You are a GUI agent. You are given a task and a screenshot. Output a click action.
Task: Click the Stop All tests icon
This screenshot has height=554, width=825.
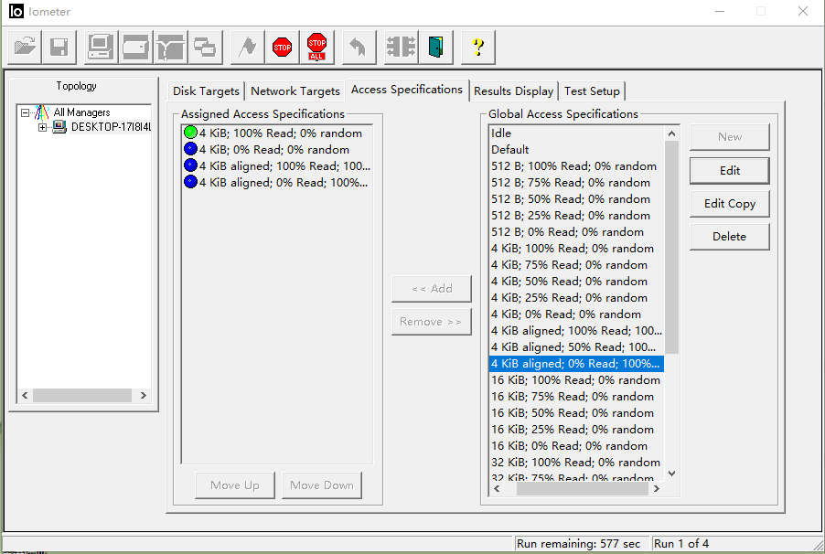point(316,47)
